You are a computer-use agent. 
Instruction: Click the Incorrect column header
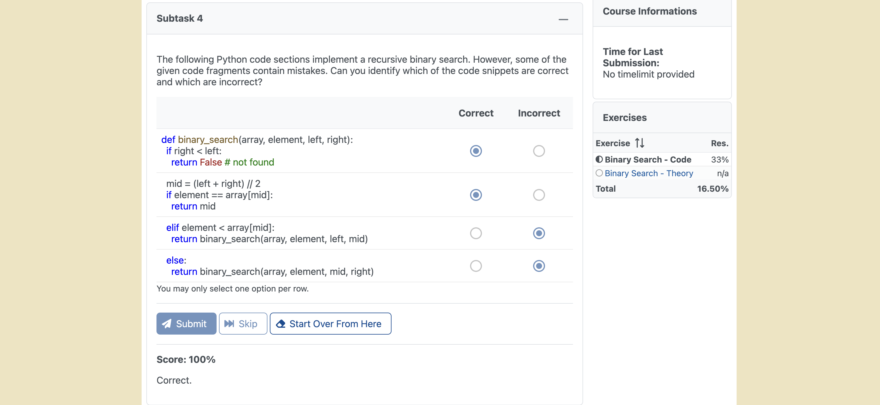click(x=539, y=113)
